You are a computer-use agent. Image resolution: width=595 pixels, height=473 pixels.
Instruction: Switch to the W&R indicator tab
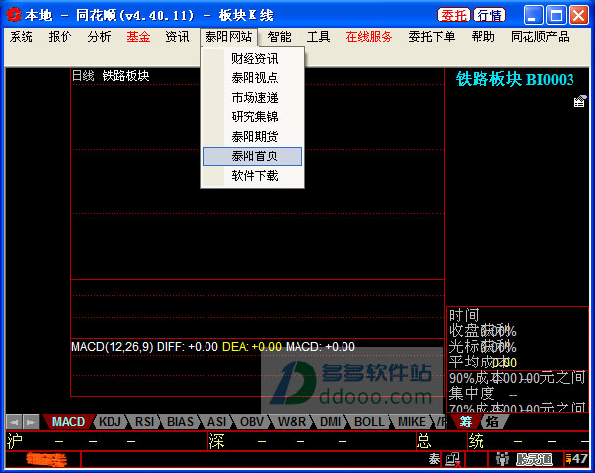pos(292,422)
